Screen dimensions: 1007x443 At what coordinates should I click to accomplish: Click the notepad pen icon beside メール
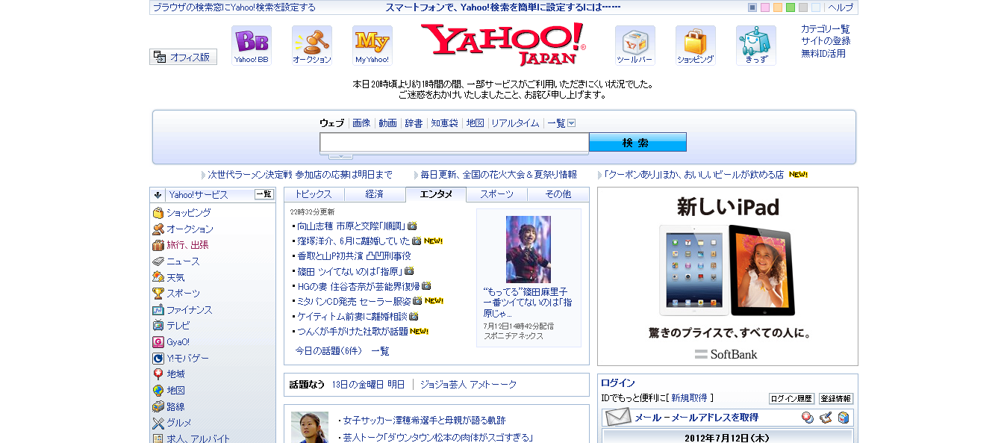826,418
